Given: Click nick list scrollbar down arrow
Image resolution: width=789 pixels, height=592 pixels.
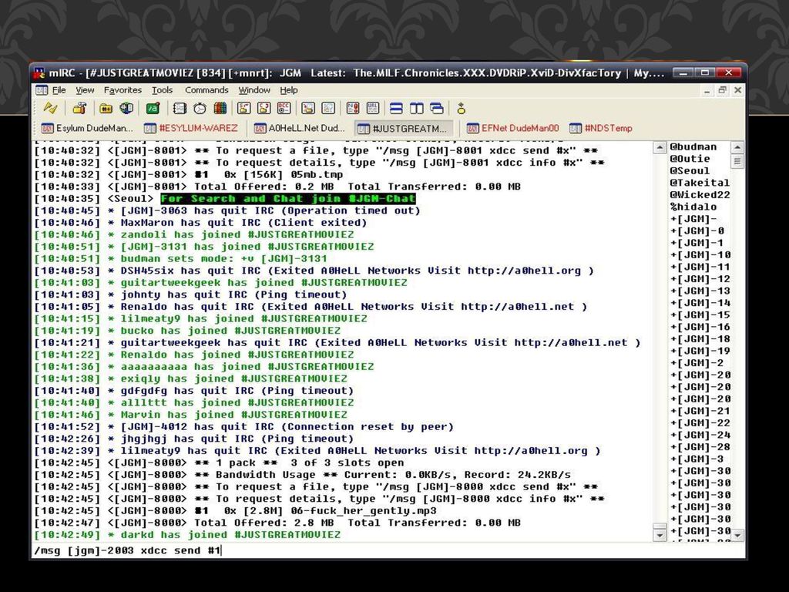Looking at the screenshot, I should (737, 536).
